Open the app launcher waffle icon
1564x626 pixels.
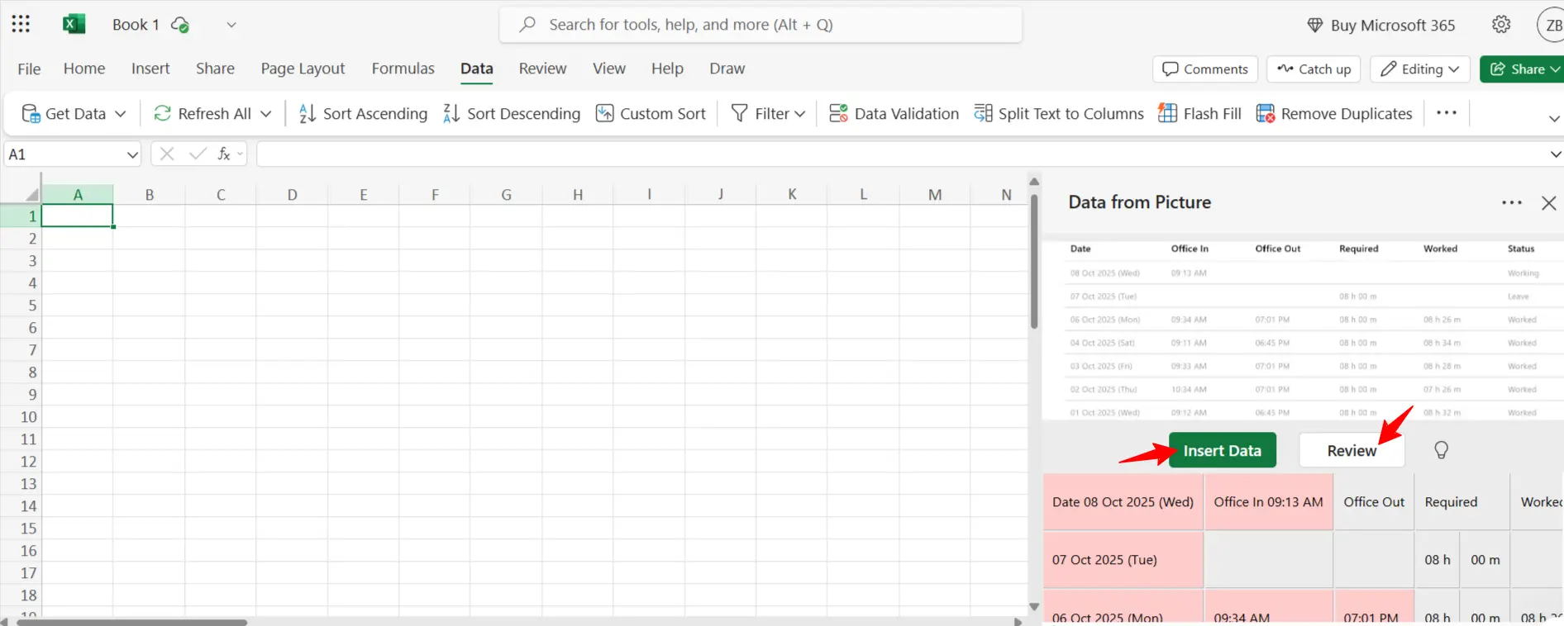[x=21, y=24]
